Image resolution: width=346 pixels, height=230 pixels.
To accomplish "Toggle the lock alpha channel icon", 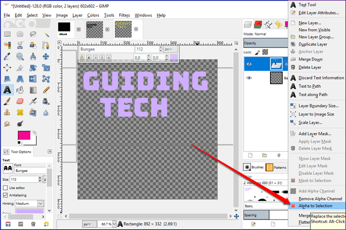I will 265,52.
